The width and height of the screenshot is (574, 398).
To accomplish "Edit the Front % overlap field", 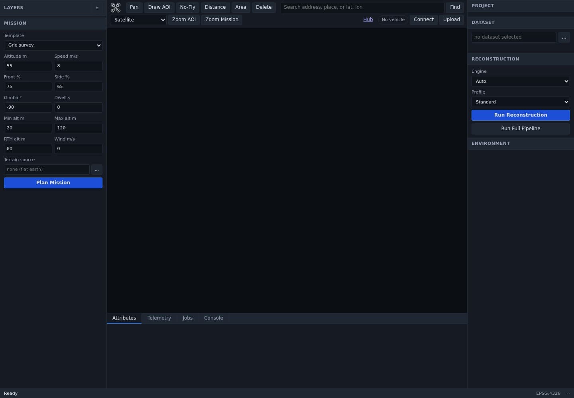I will click(x=28, y=87).
